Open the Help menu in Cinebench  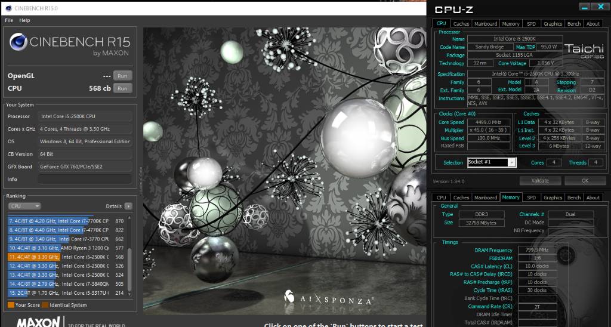(x=24, y=20)
